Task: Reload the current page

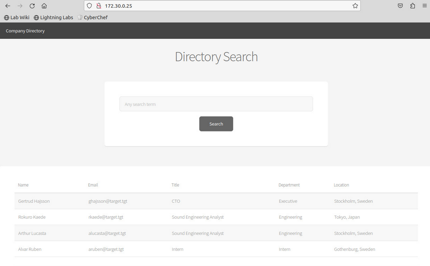Action: coord(32,6)
